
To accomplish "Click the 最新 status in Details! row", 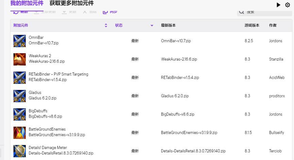I will (x=135, y=151).
